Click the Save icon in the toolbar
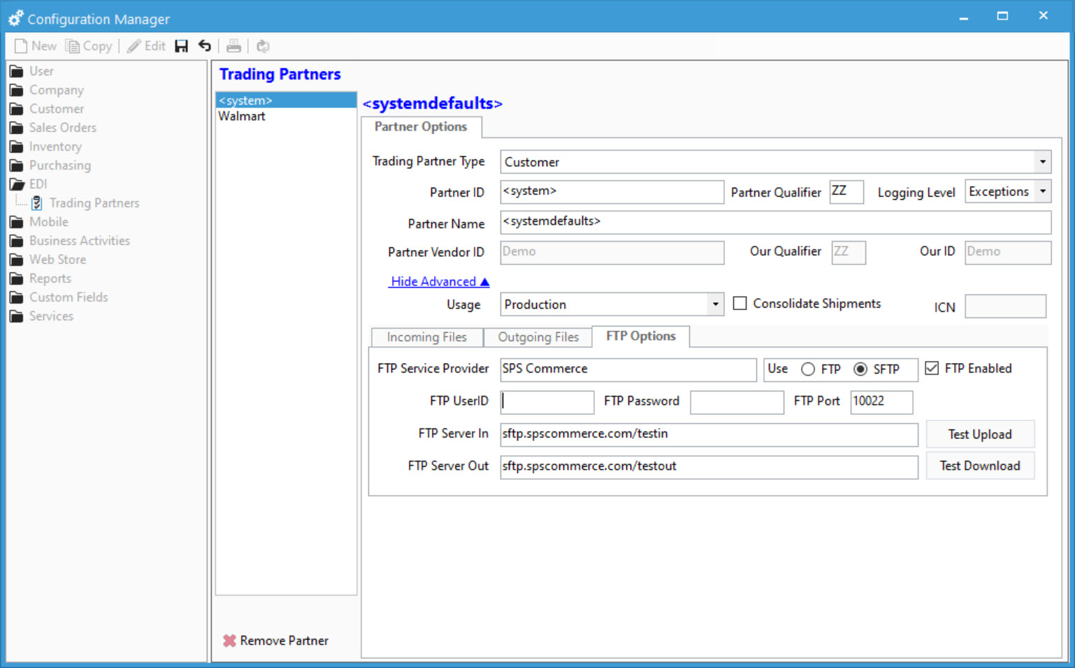Screen dimensions: 1075x668 182,45
